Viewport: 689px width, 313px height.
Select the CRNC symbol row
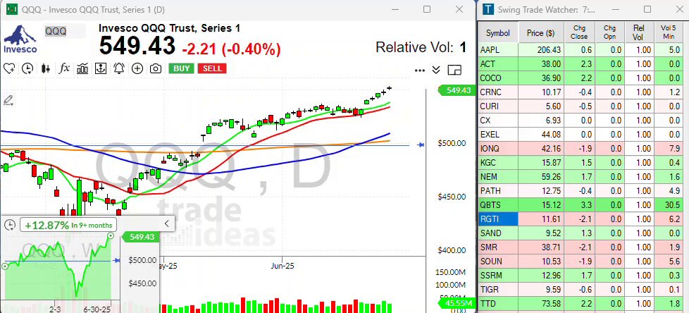(581, 92)
